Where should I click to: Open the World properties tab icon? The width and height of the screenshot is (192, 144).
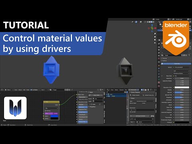(159, 58)
